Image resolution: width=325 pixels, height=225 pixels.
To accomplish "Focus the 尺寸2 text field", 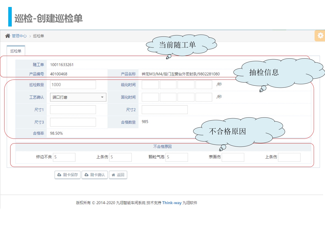I will [164, 110].
